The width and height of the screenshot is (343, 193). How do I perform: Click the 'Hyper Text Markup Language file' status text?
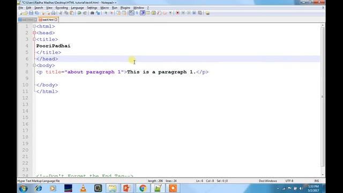(x=39, y=181)
